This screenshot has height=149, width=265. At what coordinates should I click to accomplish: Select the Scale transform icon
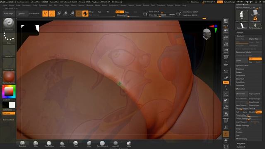coord(65,14)
